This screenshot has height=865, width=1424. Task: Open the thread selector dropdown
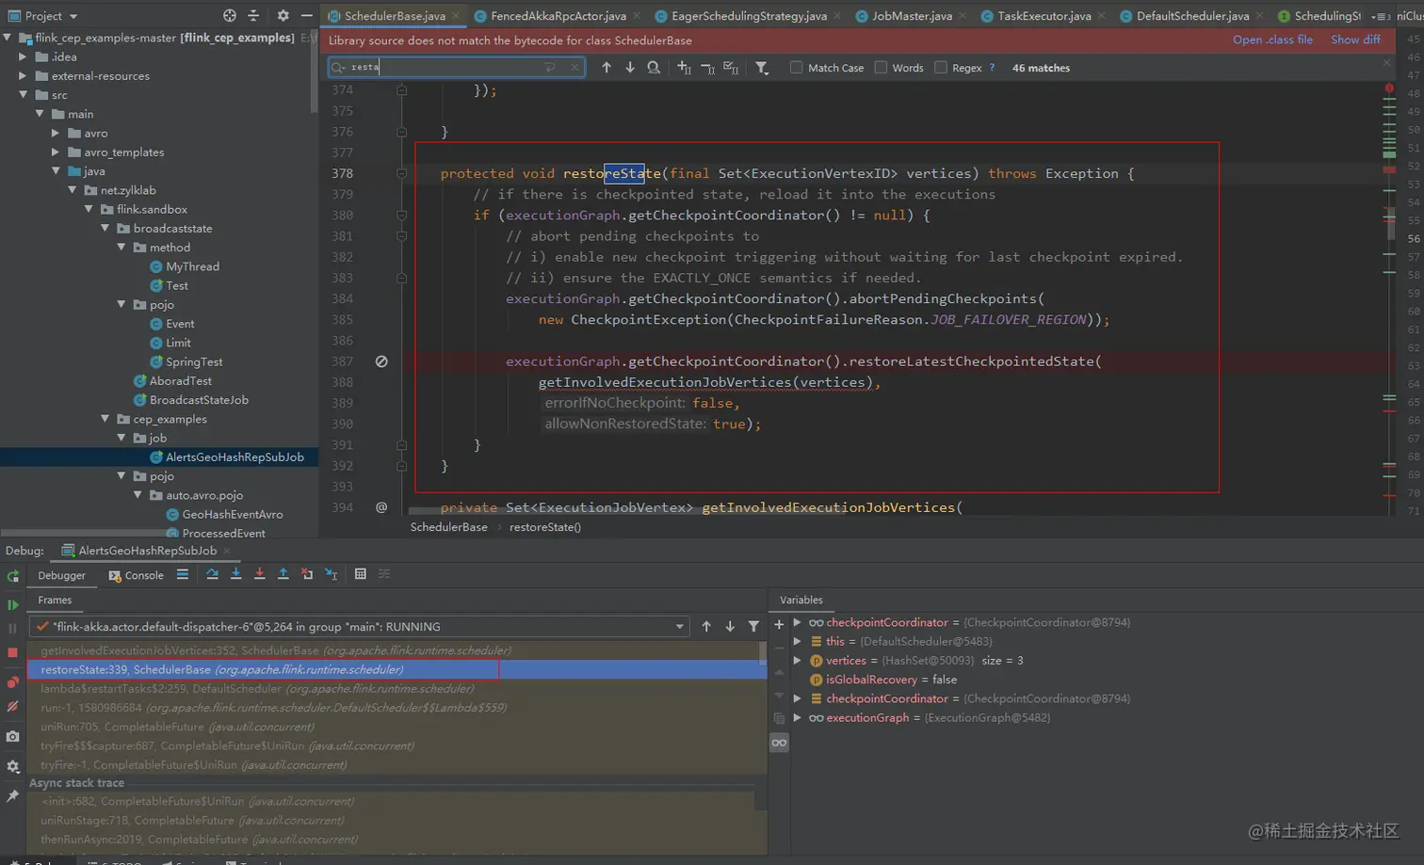point(679,627)
